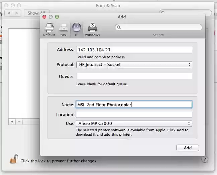Click the search field in Add dialog
This screenshot has height=175, width=217.
point(158,27)
